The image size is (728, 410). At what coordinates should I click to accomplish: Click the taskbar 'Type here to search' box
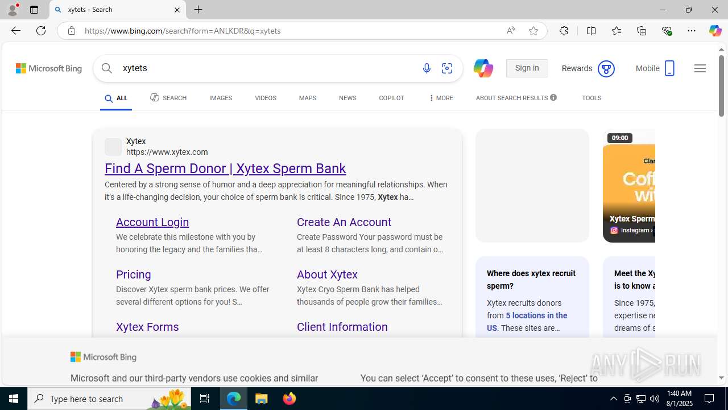[110, 399]
